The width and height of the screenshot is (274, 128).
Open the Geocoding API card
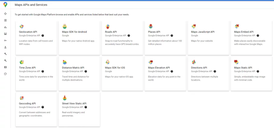pos(36,109)
